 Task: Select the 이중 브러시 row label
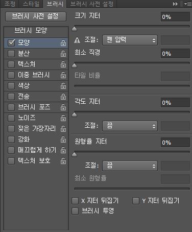click(34, 75)
